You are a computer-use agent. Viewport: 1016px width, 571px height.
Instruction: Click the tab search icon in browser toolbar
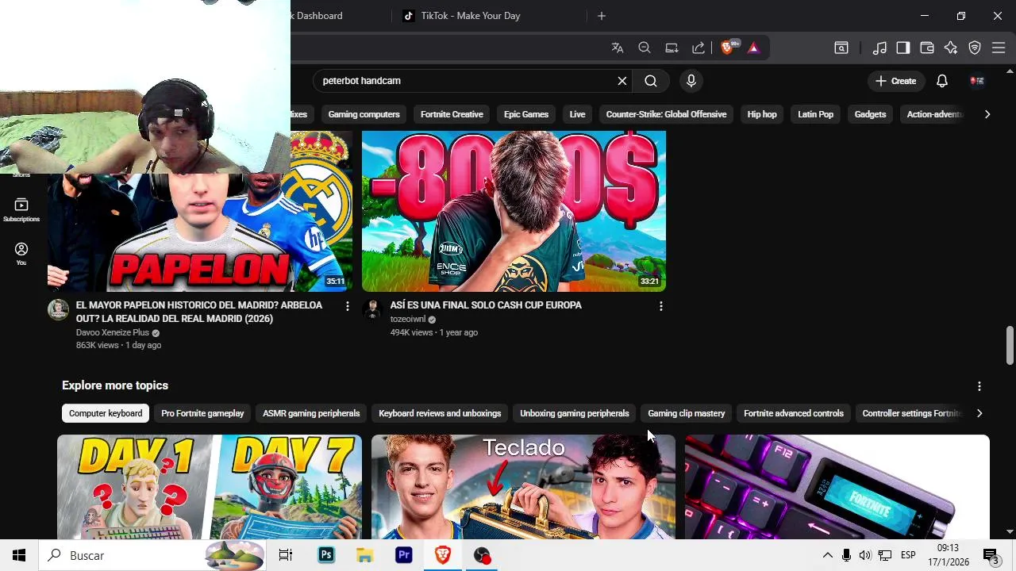841,48
